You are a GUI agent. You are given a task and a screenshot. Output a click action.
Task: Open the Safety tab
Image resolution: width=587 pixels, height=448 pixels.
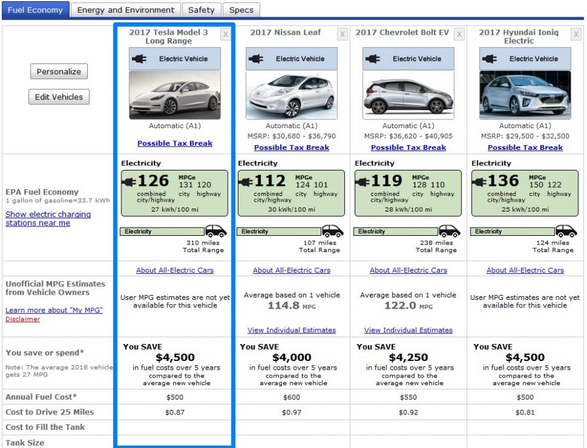tap(202, 10)
